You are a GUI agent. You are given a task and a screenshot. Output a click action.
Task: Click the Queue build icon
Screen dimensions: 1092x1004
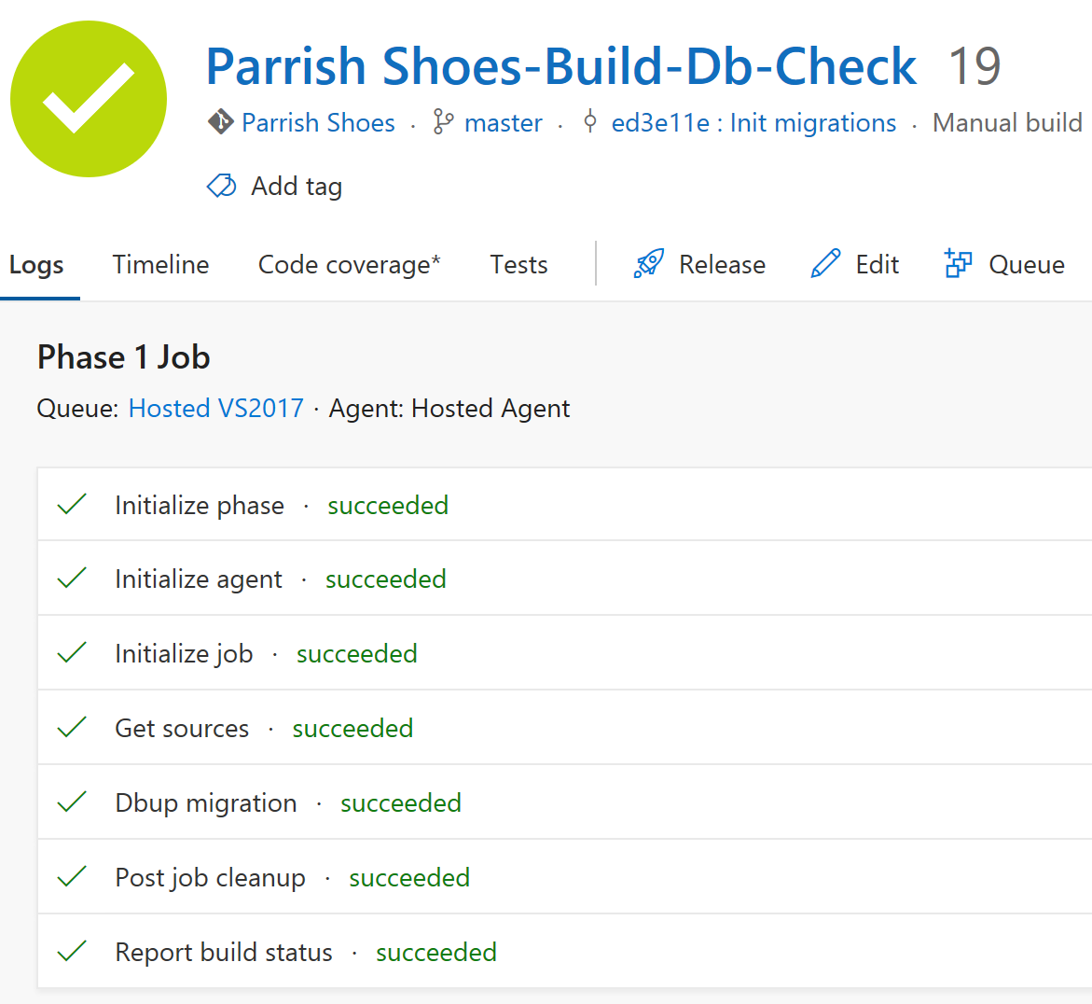[958, 264]
